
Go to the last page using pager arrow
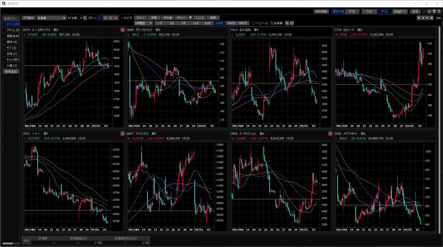coord(432,18)
